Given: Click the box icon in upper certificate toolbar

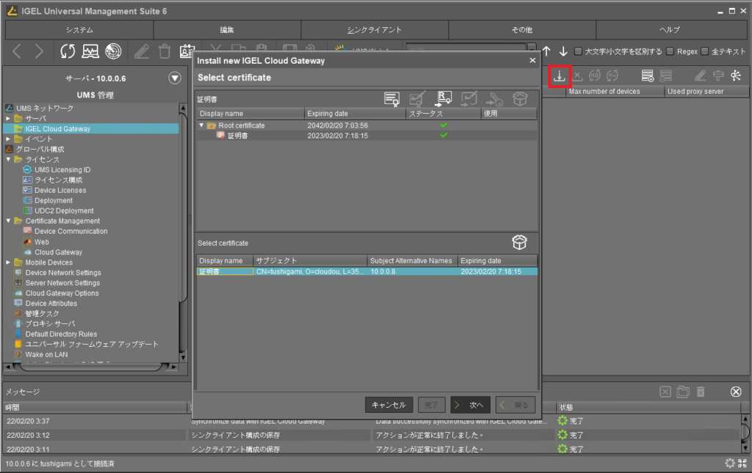Looking at the screenshot, I should click(x=520, y=98).
